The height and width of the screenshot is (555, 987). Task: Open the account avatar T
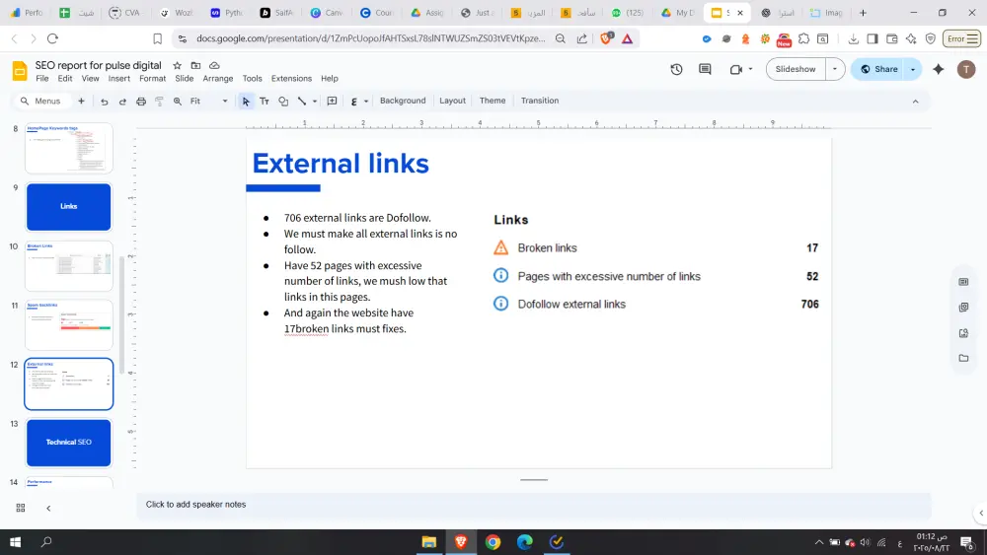pyautogui.click(x=966, y=69)
